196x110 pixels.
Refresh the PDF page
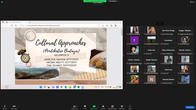pos(12,25)
